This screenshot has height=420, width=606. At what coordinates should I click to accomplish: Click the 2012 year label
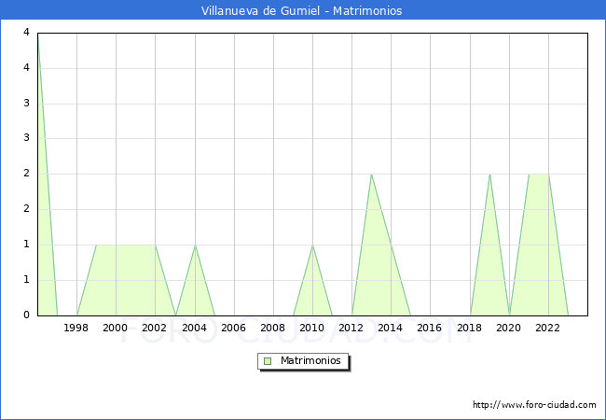click(x=351, y=328)
